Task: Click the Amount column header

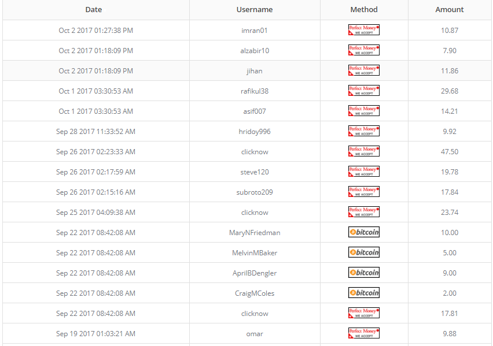Action: pos(450,9)
